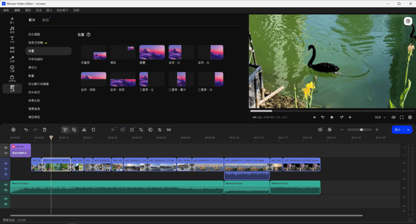Open the player help question mark button
Image resolution: width=416 pixels, height=224 pixels.
click(408, 21)
